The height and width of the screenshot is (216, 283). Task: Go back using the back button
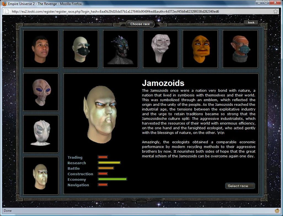pos(251,23)
